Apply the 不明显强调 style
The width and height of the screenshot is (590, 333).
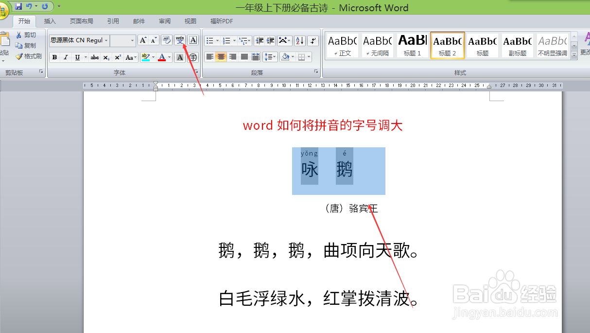point(553,46)
